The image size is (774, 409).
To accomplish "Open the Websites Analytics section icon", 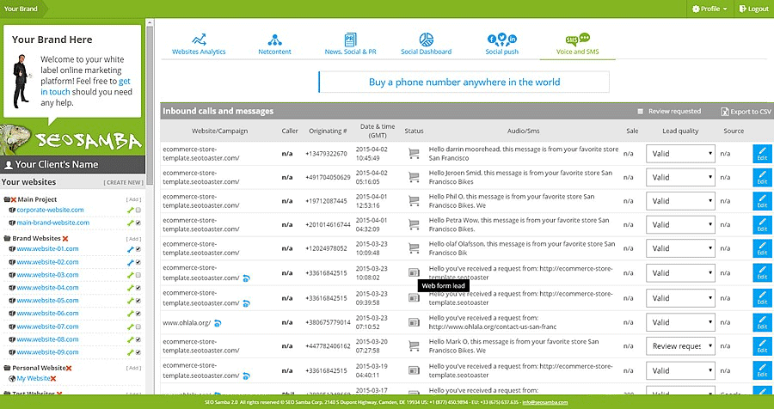I will pos(199,40).
